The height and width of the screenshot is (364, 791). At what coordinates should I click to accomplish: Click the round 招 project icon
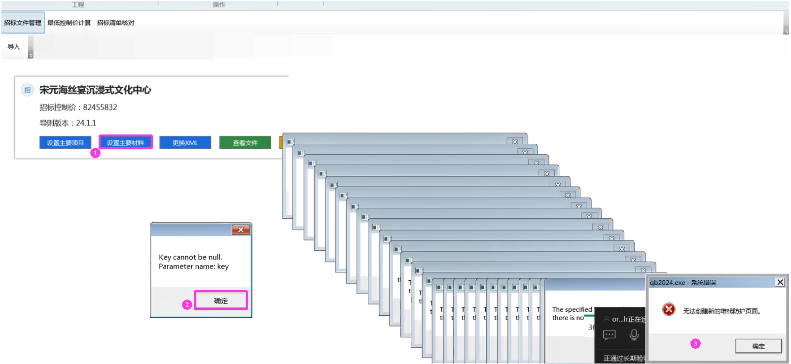pyautogui.click(x=27, y=90)
